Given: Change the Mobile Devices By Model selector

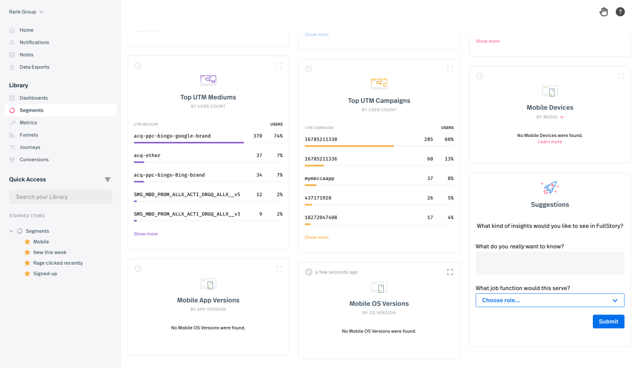Looking at the screenshot, I should coord(550,117).
